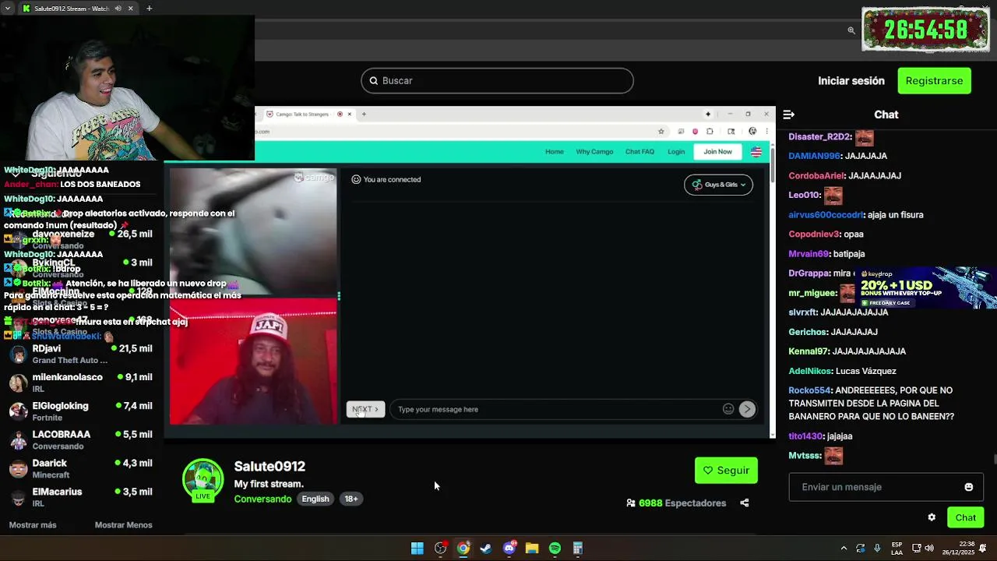The image size is (997, 561).
Task: Click Mostrar más in the sidebar
Action: click(x=33, y=525)
